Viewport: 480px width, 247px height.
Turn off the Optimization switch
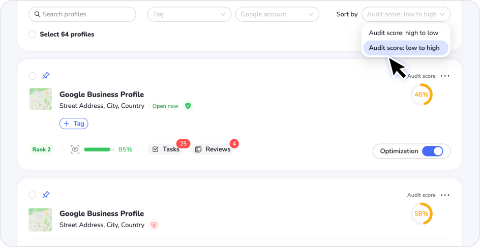pyautogui.click(x=433, y=151)
